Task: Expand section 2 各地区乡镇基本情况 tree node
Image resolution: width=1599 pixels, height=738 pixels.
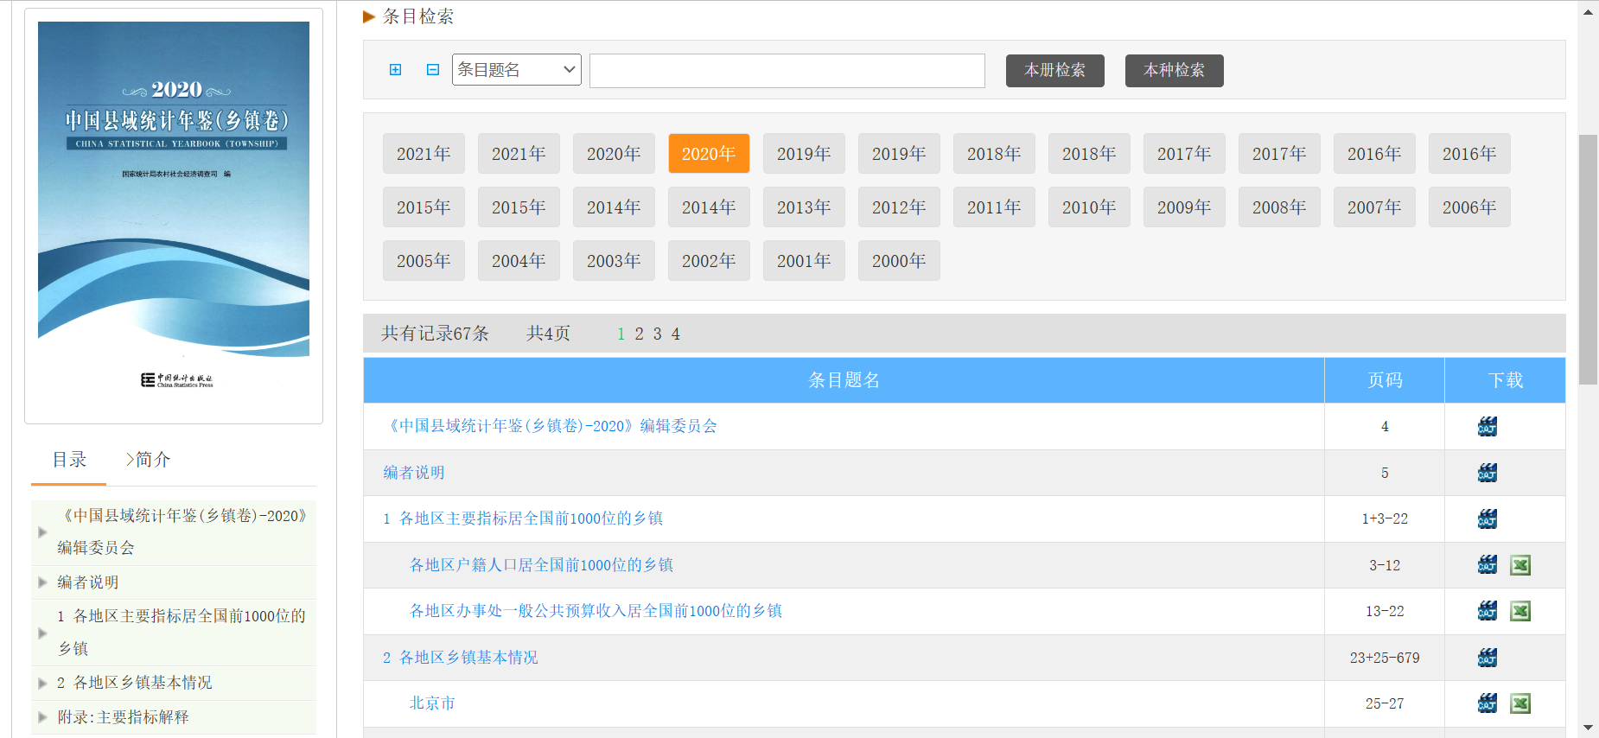Action: [x=42, y=683]
